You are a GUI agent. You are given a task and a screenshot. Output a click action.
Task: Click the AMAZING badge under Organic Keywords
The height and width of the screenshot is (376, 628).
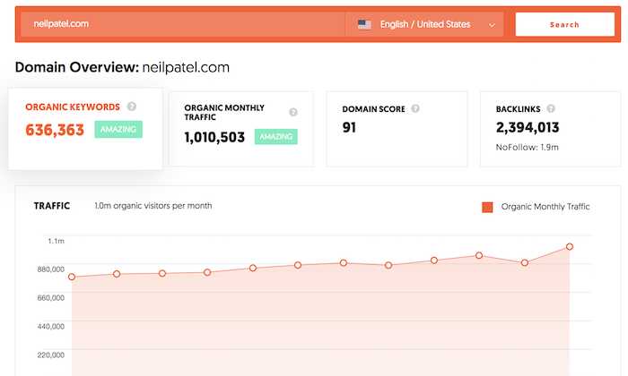118,129
